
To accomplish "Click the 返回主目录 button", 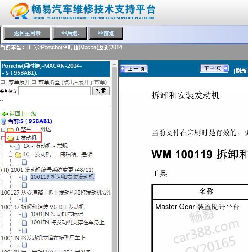I will tap(27, 33).
